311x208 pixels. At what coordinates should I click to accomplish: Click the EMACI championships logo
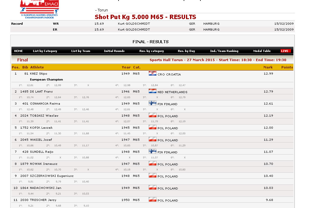pyautogui.click(x=39, y=9)
